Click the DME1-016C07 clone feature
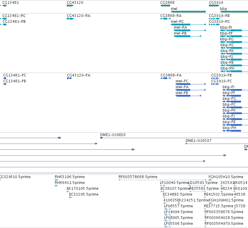The image size is (248, 228). [217, 144]
